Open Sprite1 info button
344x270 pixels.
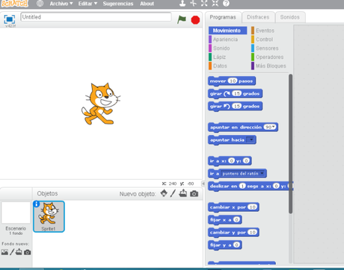tap(37, 204)
